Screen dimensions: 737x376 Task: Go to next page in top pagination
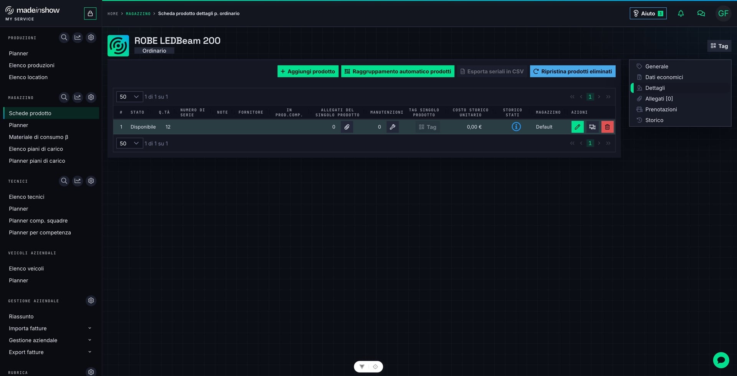click(x=599, y=97)
